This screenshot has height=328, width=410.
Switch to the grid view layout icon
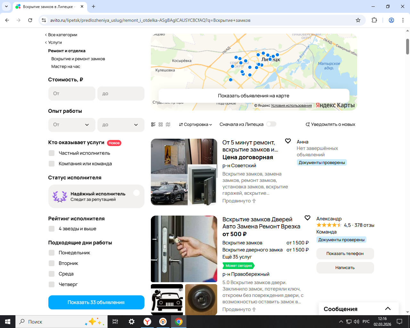click(x=161, y=124)
